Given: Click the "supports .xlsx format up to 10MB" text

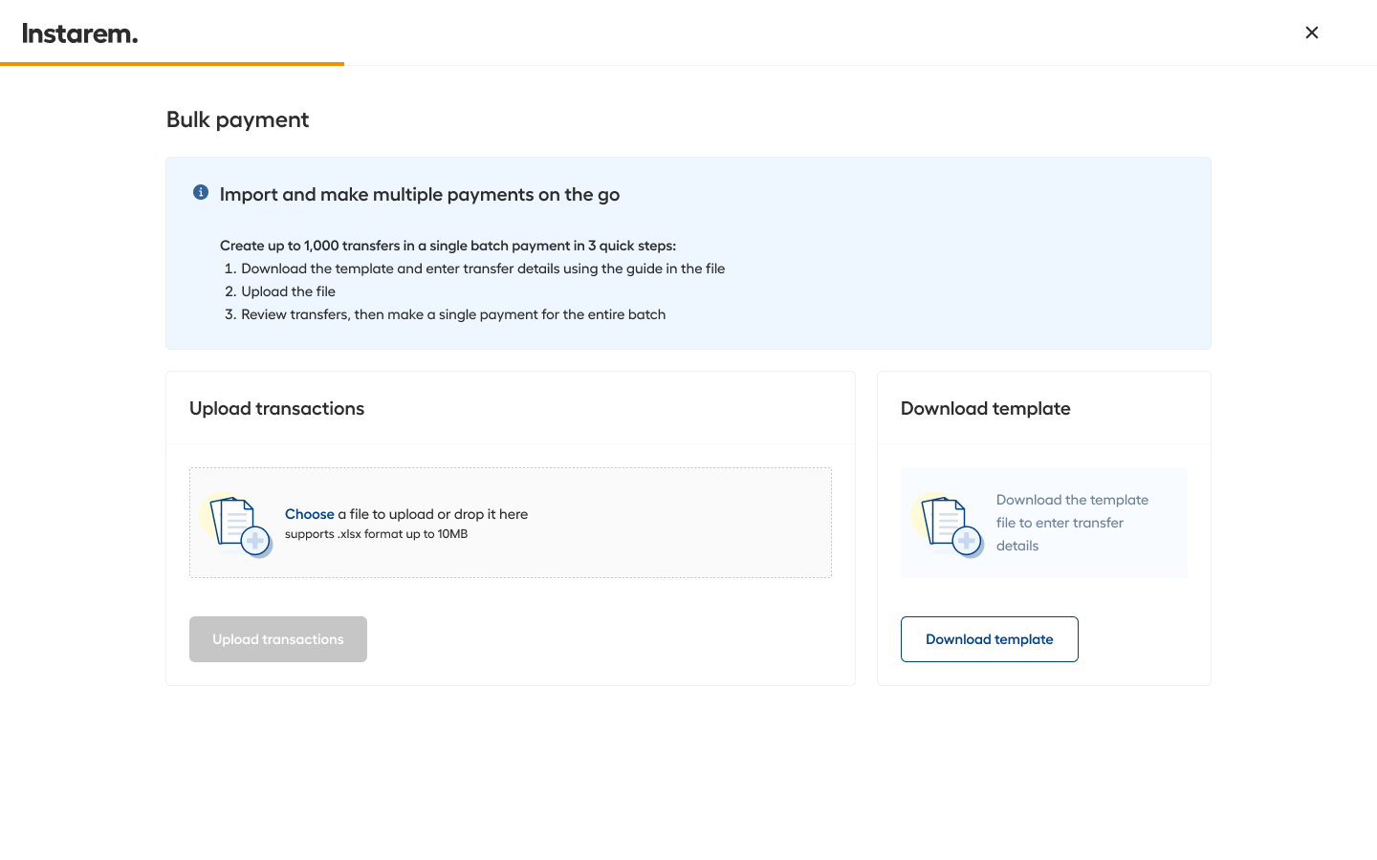Looking at the screenshot, I should (x=376, y=534).
